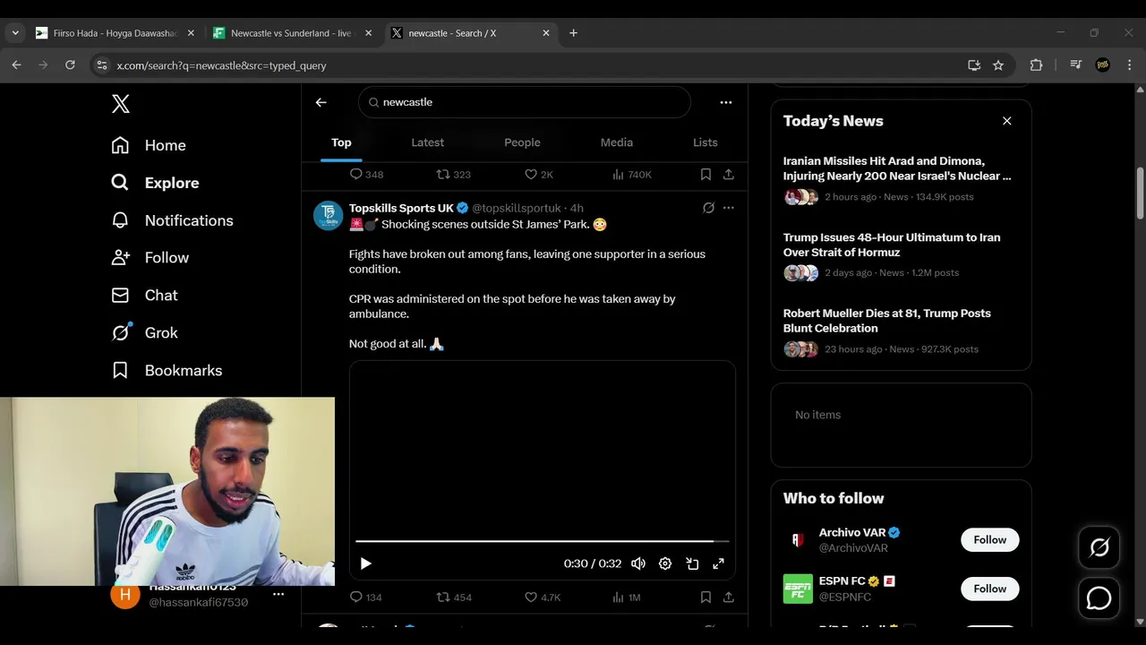
Task: Share the post with 348 replies
Action: pos(729,174)
